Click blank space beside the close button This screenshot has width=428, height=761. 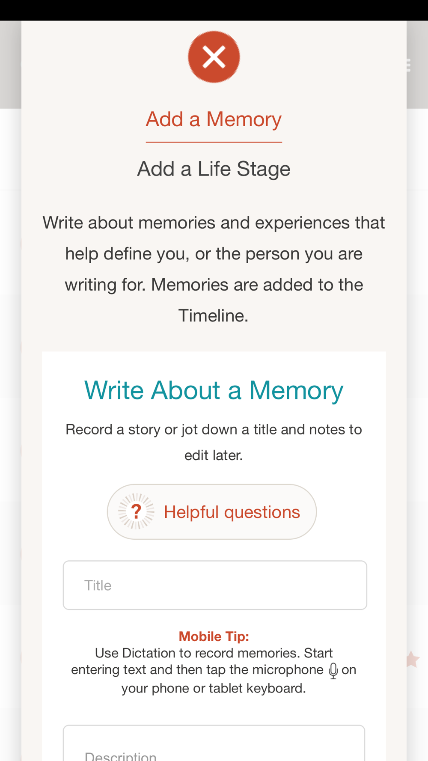point(107,57)
